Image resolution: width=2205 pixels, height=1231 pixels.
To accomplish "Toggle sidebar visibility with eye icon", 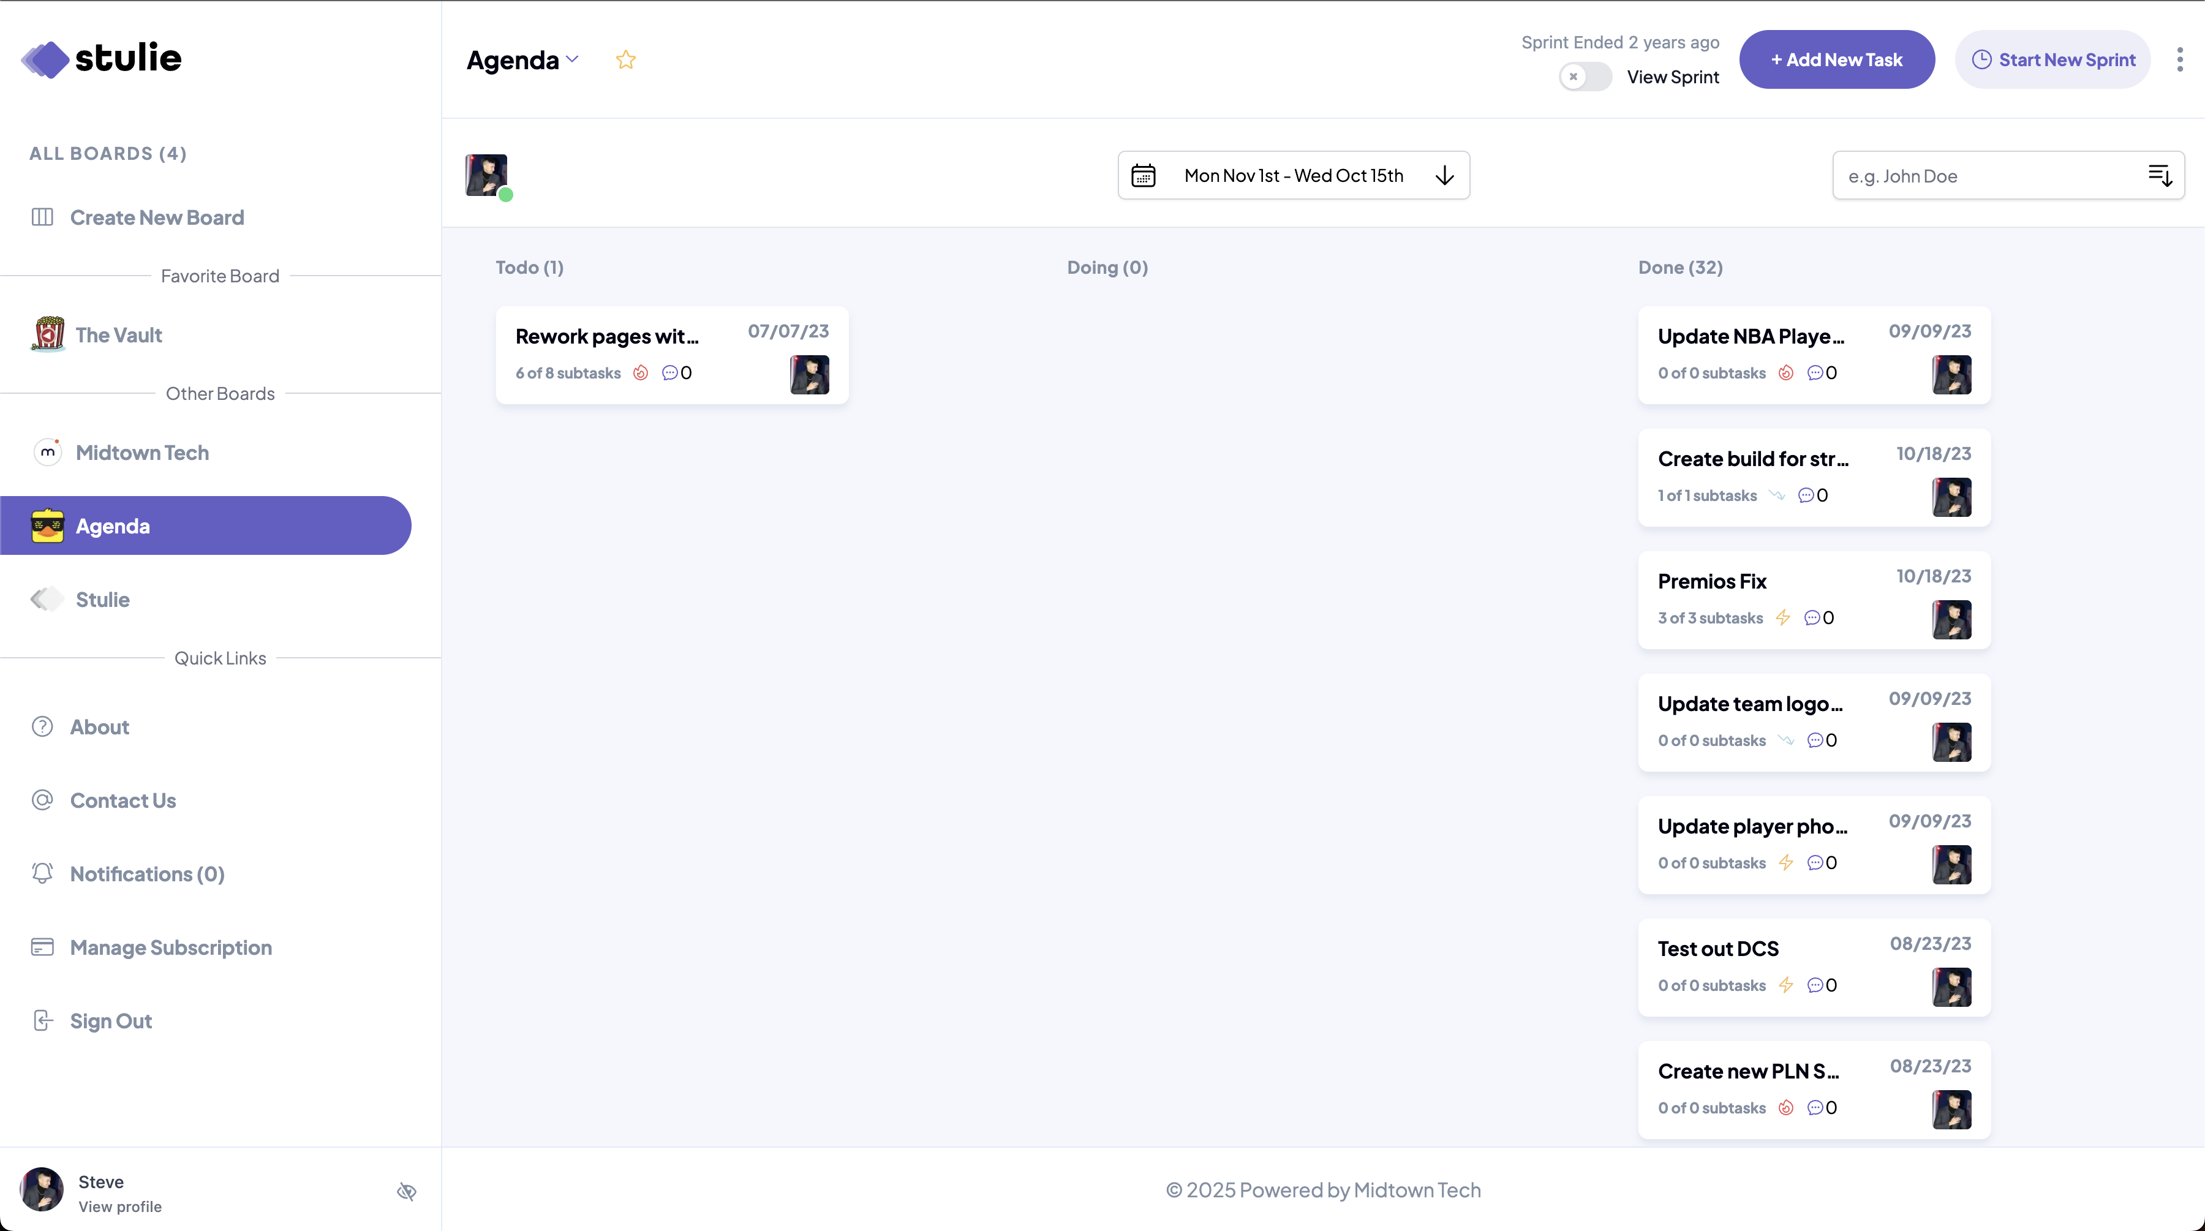I will coord(407,1192).
